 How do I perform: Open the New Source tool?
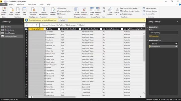pyautogui.click(x=11, y=11)
